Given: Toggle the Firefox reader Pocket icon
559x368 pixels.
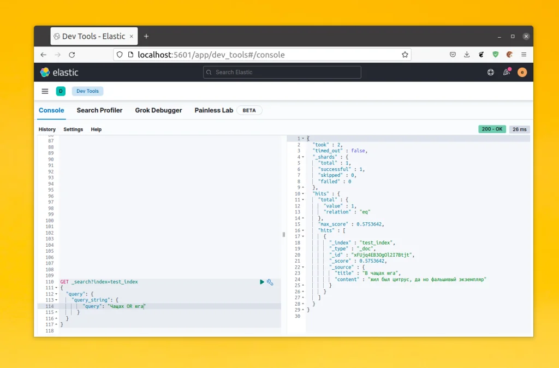Looking at the screenshot, I should click(x=453, y=55).
